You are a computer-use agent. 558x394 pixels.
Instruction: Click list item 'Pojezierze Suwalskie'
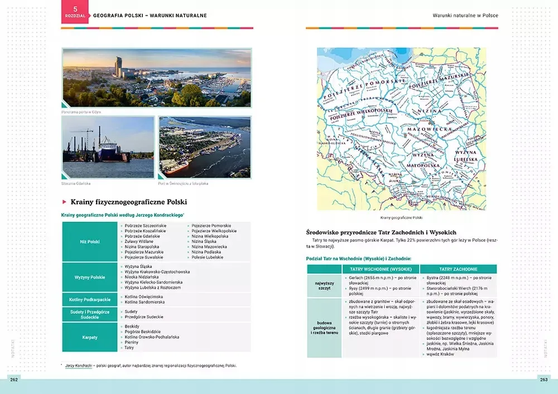click(x=144, y=257)
